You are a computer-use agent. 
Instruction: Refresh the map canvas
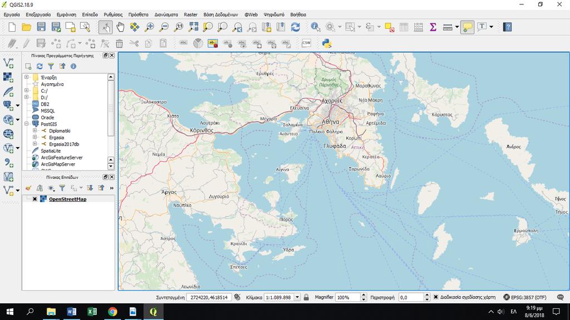[295, 27]
